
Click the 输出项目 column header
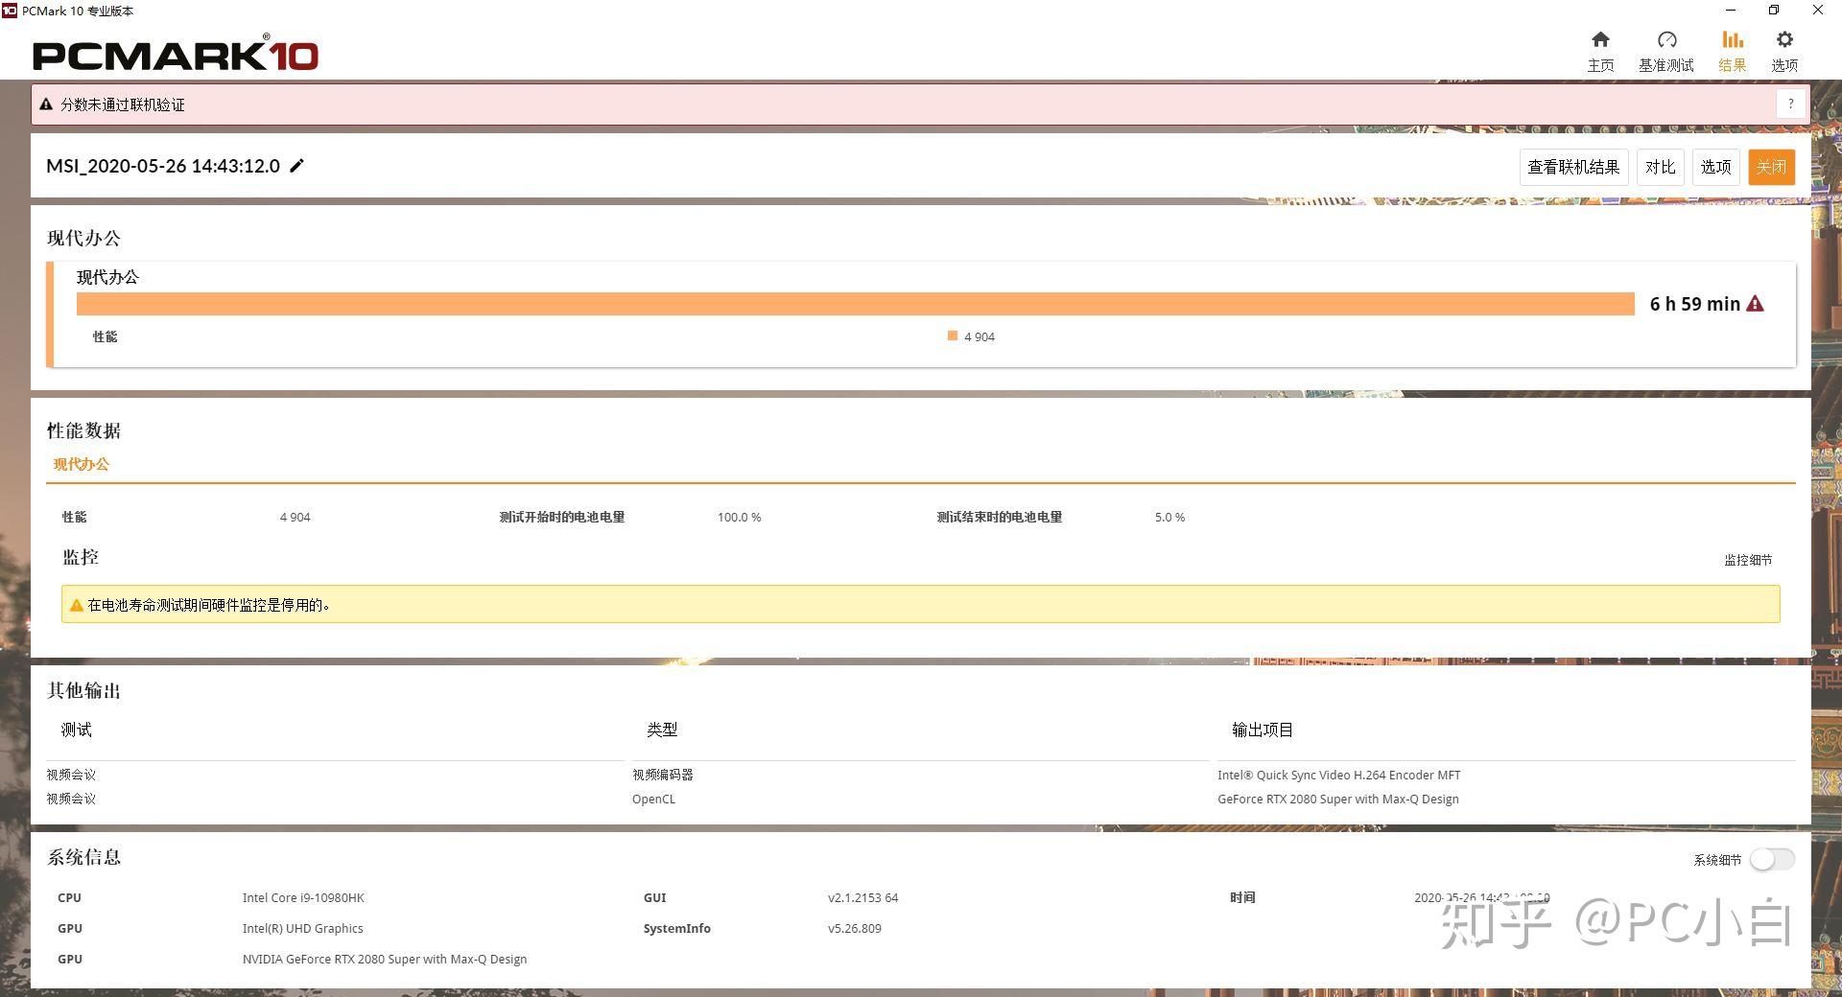pos(1263,730)
